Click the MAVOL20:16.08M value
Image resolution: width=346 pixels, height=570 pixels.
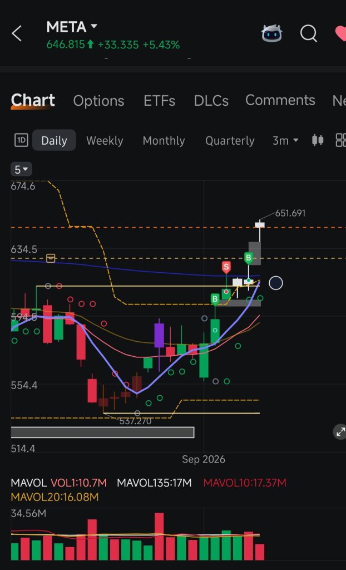point(55,497)
